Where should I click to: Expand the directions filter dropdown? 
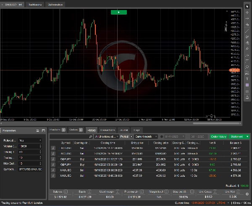click(106, 137)
